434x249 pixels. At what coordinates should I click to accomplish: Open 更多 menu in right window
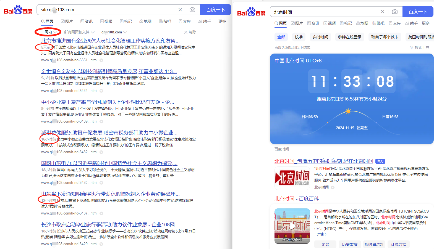click(426, 23)
